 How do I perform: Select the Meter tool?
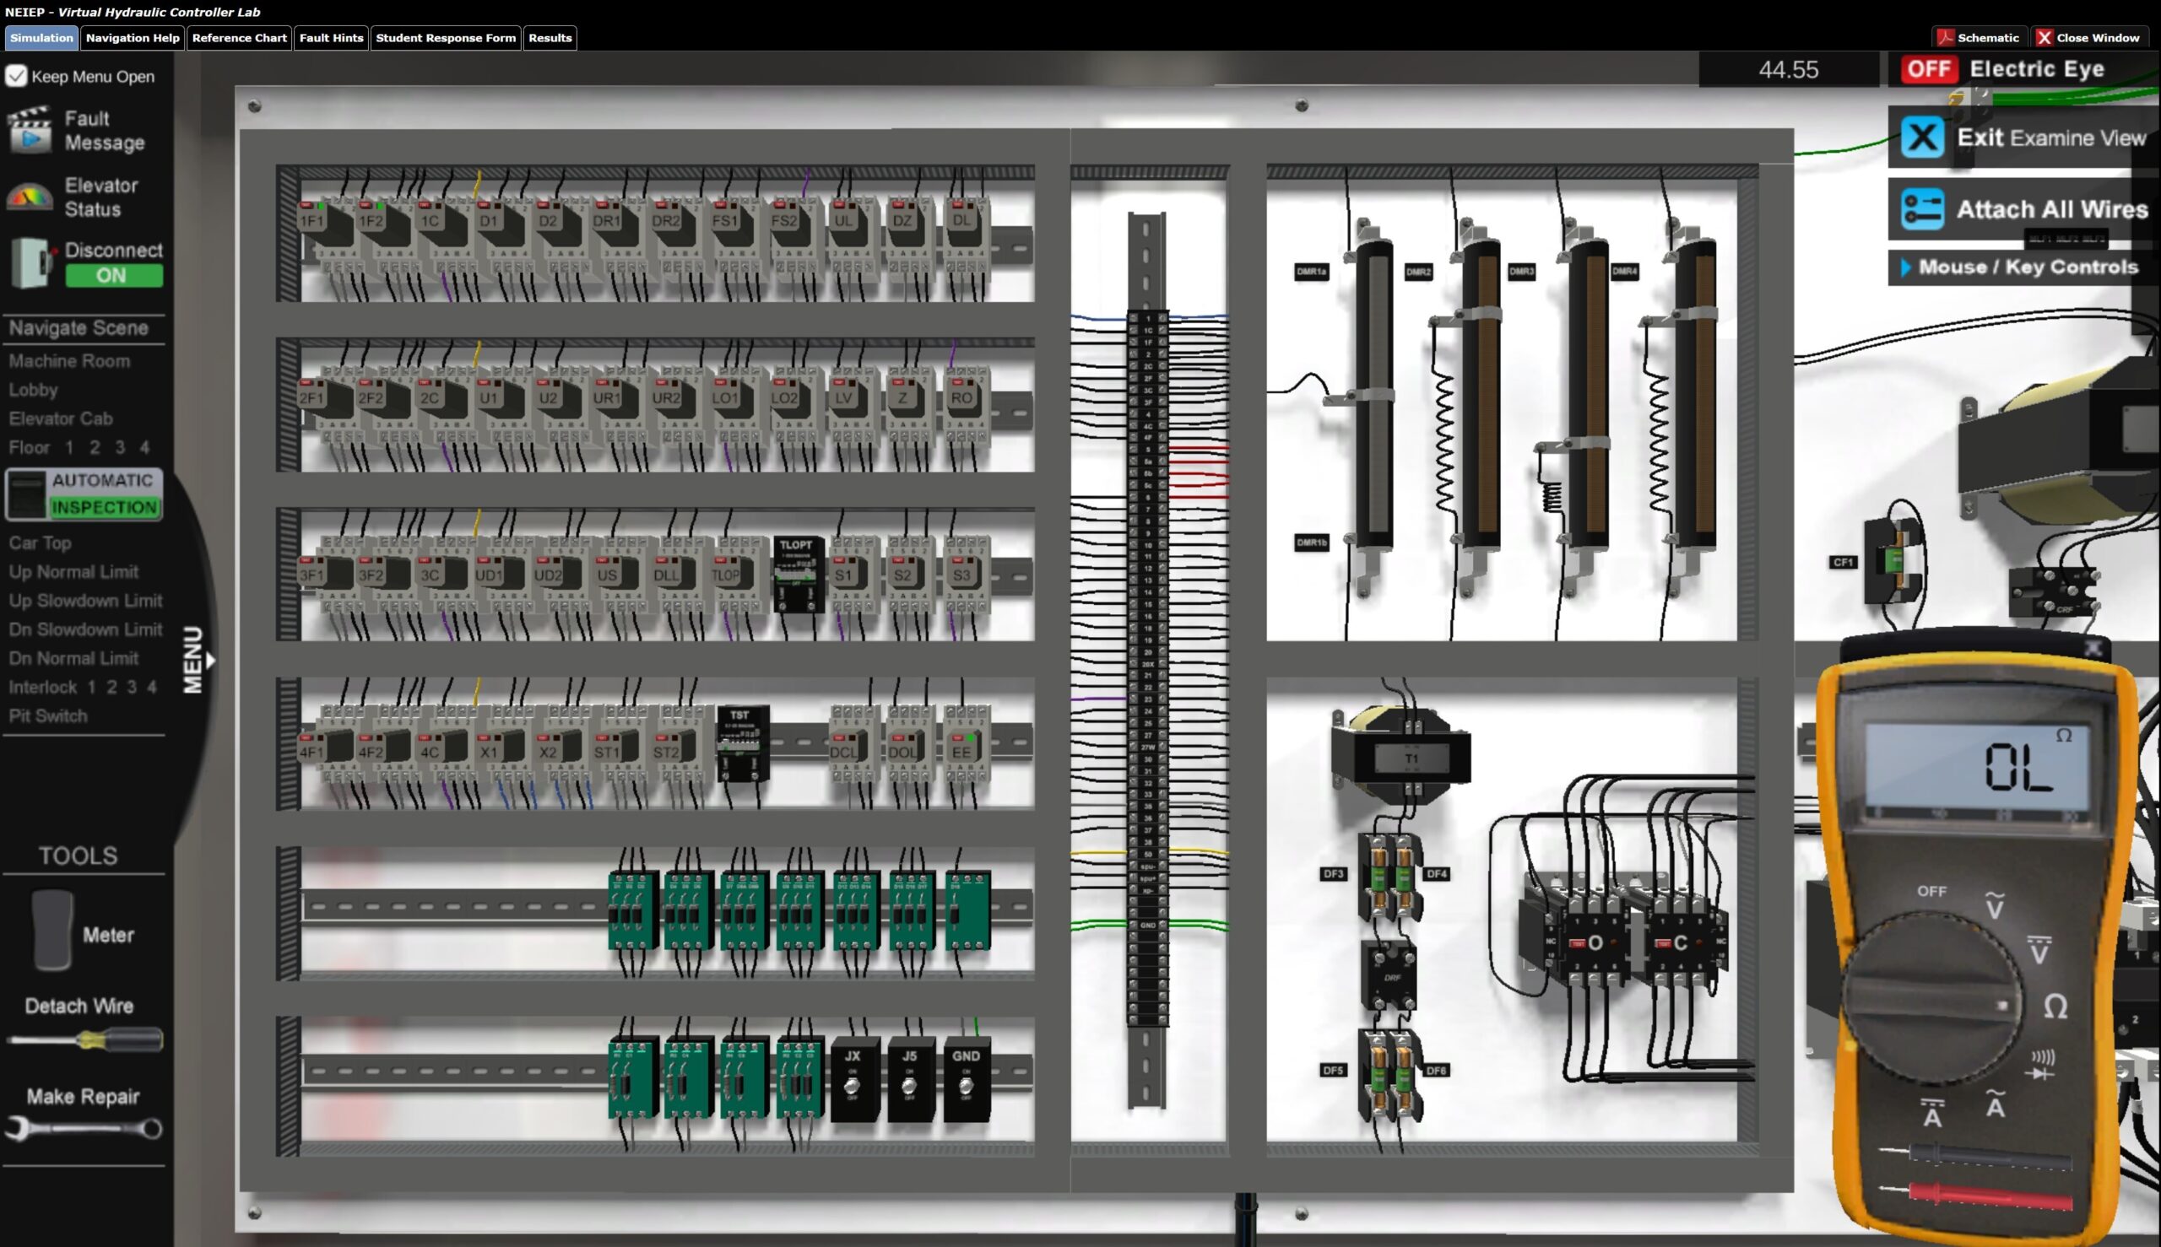(51, 929)
